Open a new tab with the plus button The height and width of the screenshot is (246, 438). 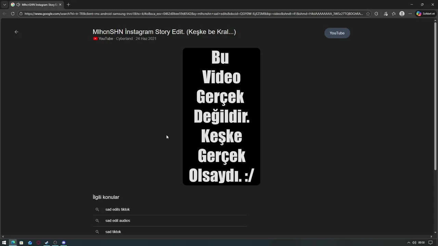click(68, 4)
